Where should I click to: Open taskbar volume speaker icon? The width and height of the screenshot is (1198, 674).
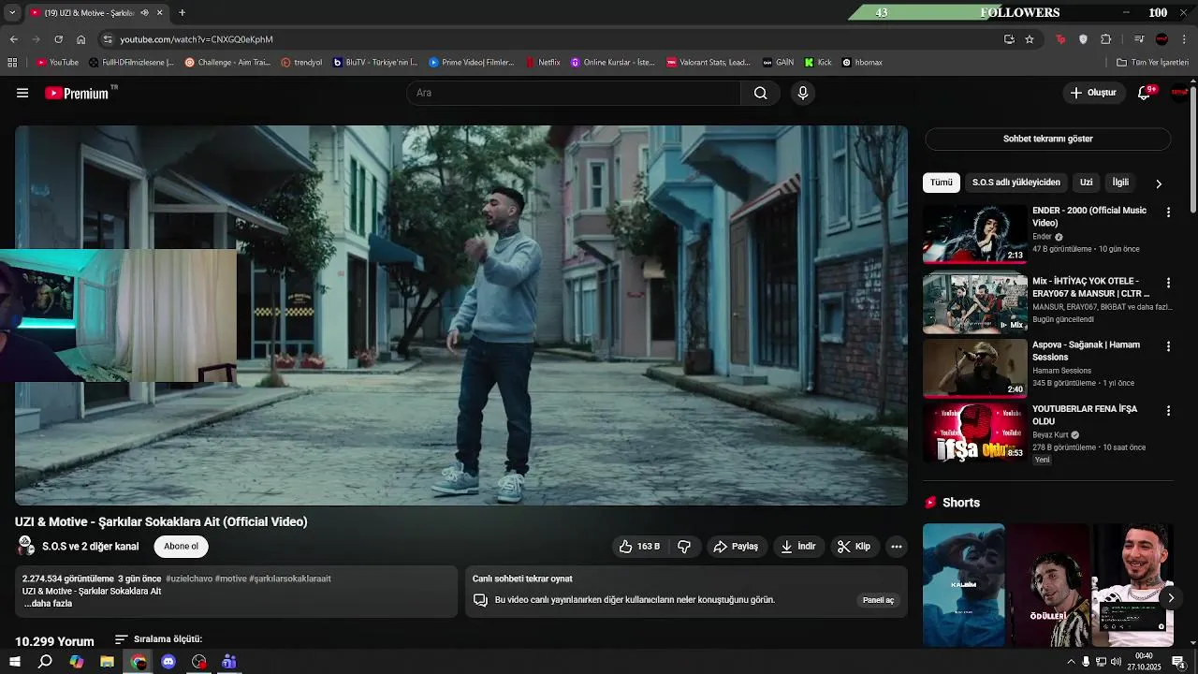[1117, 662]
